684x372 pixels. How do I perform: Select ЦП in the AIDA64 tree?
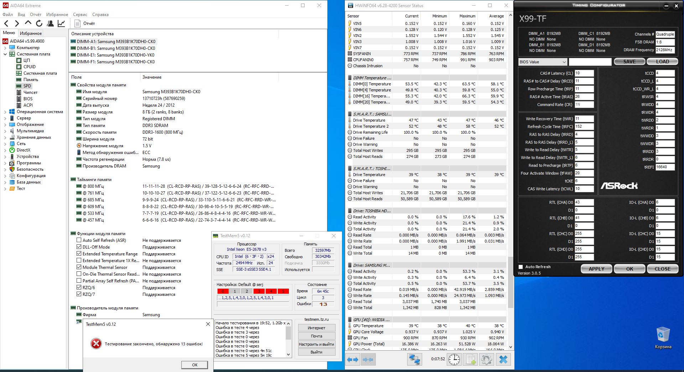click(x=27, y=60)
